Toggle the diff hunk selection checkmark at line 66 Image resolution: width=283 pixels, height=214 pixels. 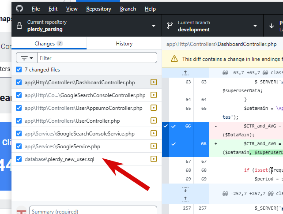point(165,126)
